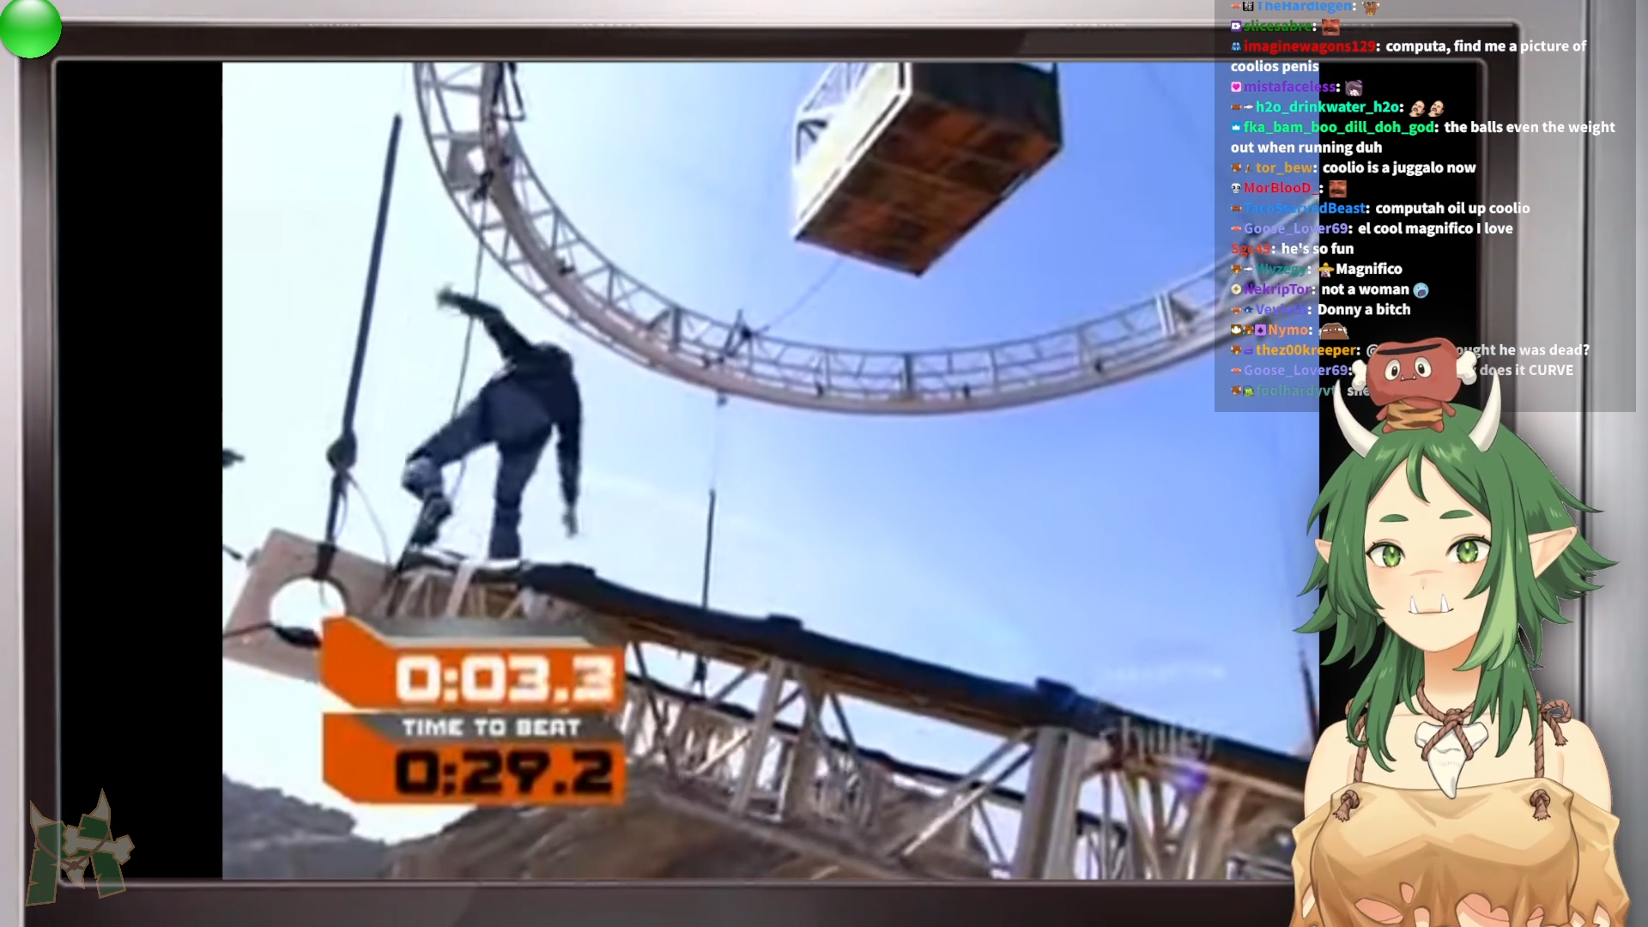Click thez00kreeper's username

[x=1306, y=350]
